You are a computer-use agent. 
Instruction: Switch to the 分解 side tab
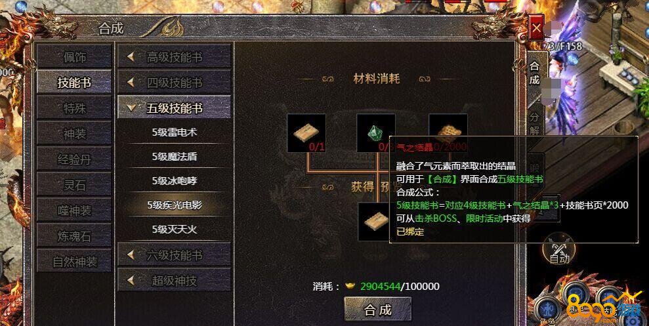(534, 123)
